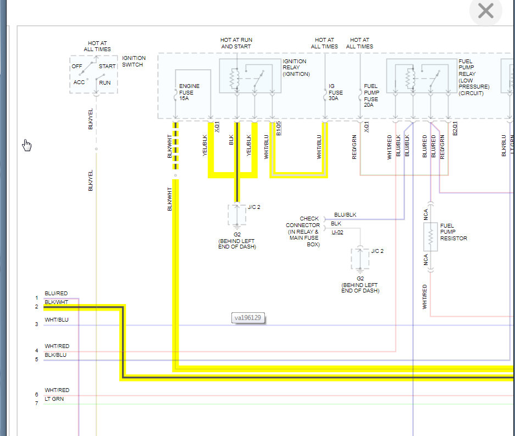The image size is (515, 436).
Task: Click the fuel pump resistor symbol
Action: coord(430,237)
